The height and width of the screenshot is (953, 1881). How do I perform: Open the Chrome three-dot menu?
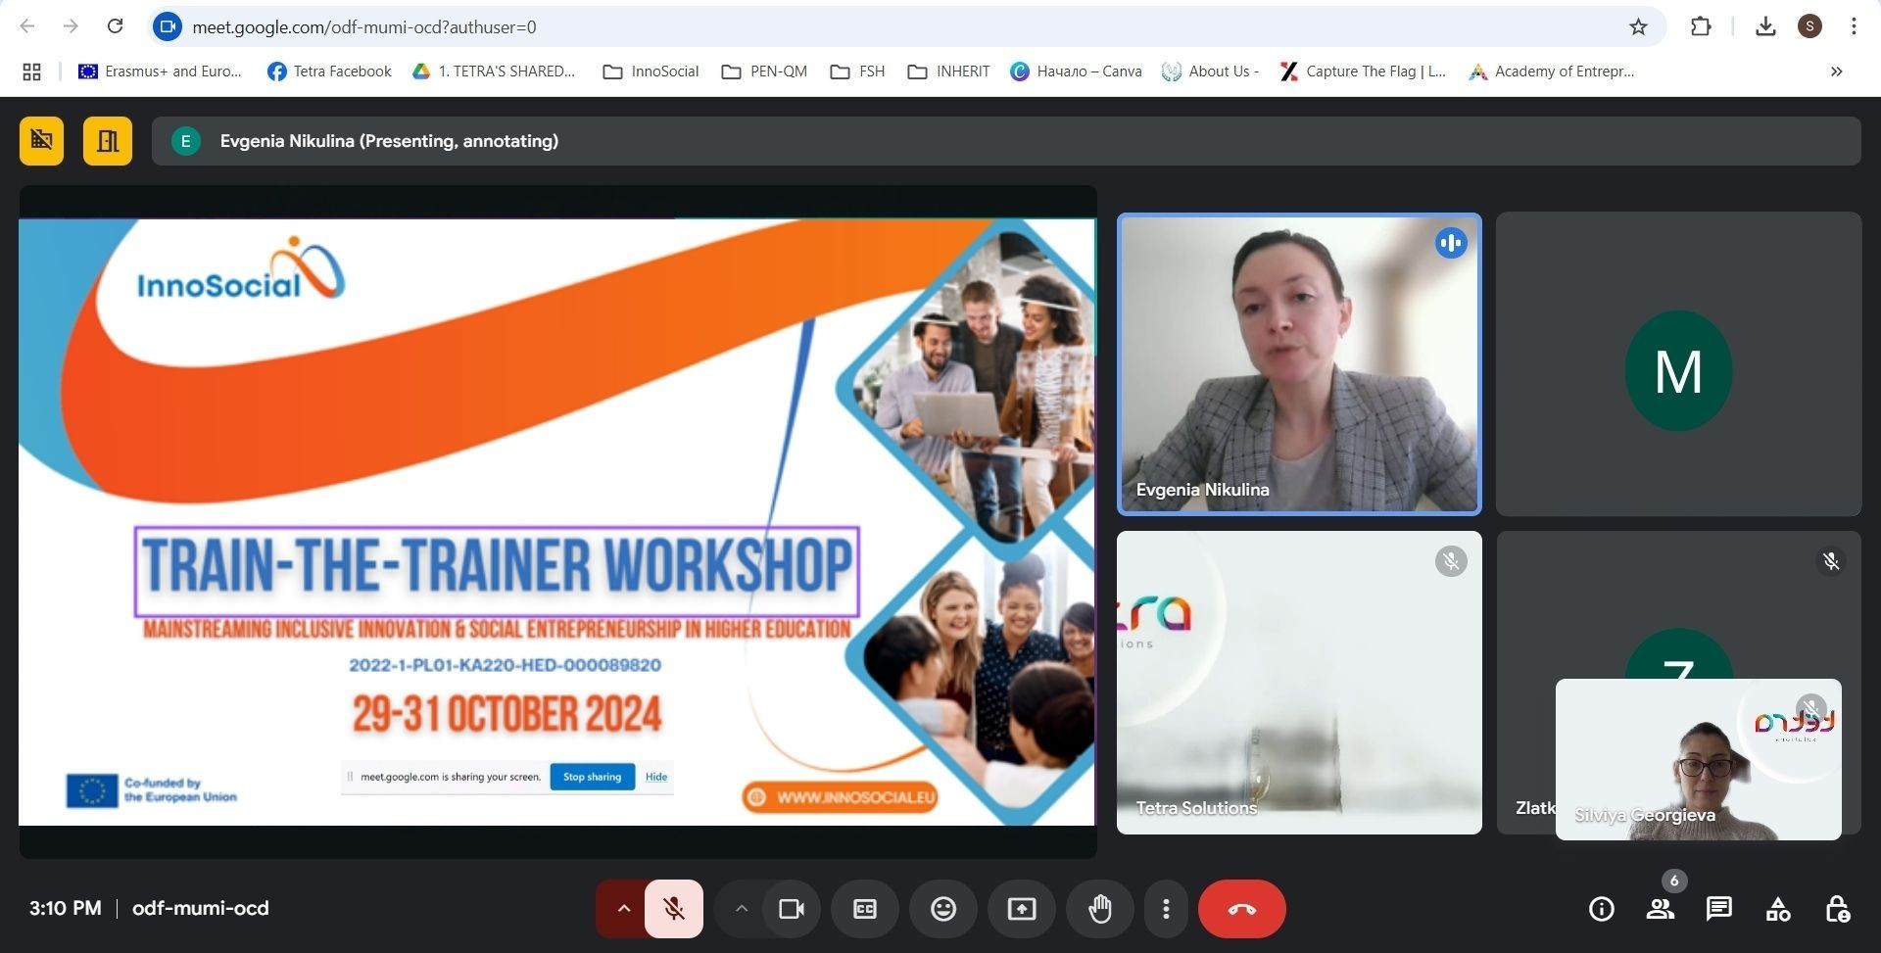tap(1854, 26)
